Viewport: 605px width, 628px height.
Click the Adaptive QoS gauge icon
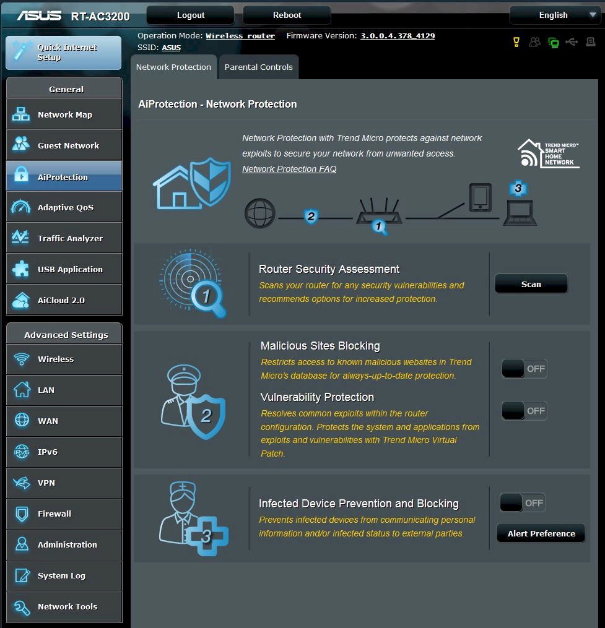tap(21, 207)
